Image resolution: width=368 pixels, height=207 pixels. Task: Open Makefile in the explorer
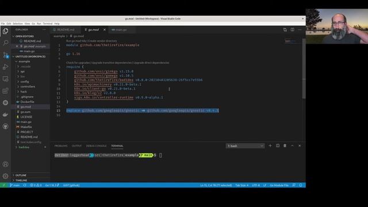26,127
